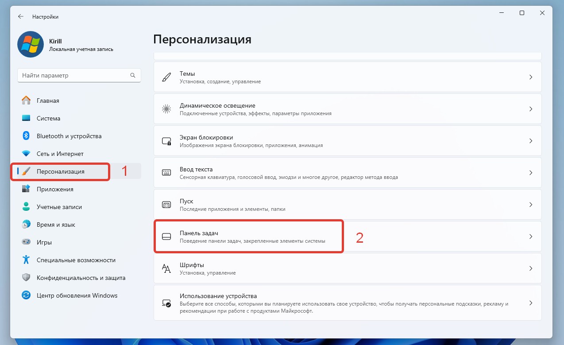Click the search field 'Найти параметр'
This screenshot has width=564, height=345.
pyautogui.click(x=79, y=75)
